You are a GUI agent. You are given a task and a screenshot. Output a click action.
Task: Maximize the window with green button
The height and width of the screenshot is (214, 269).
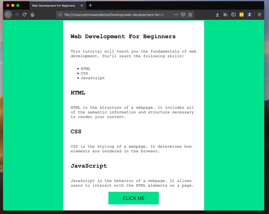coord(18,5)
